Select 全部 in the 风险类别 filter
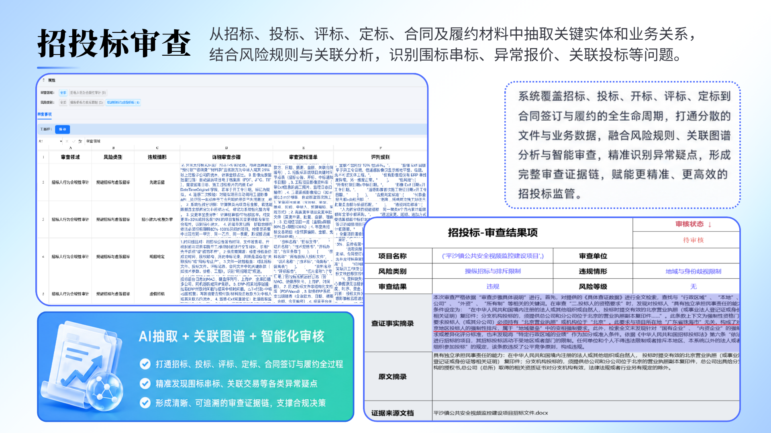771x433 pixels. [x=63, y=103]
